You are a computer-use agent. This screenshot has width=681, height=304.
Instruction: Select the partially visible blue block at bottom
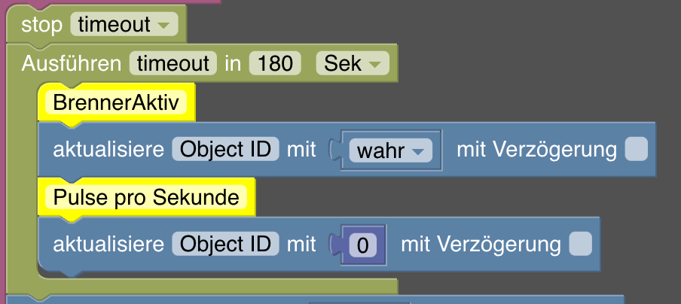(316, 299)
